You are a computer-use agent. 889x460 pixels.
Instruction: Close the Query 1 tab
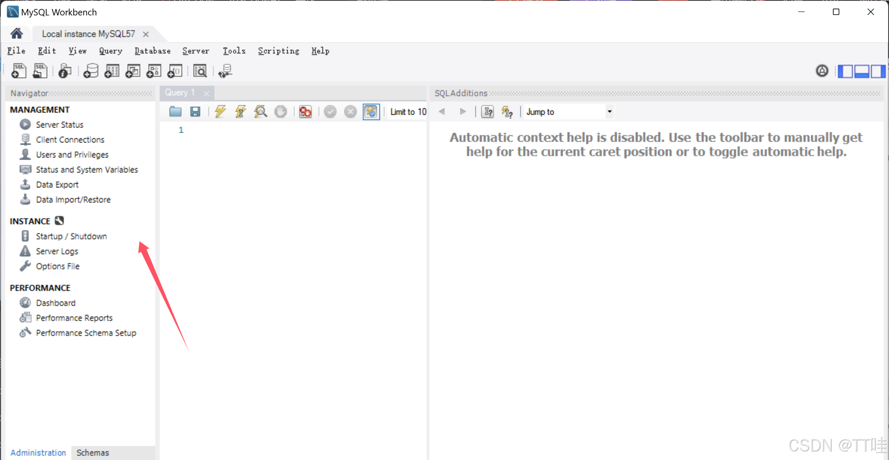pyautogui.click(x=206, y=93)
